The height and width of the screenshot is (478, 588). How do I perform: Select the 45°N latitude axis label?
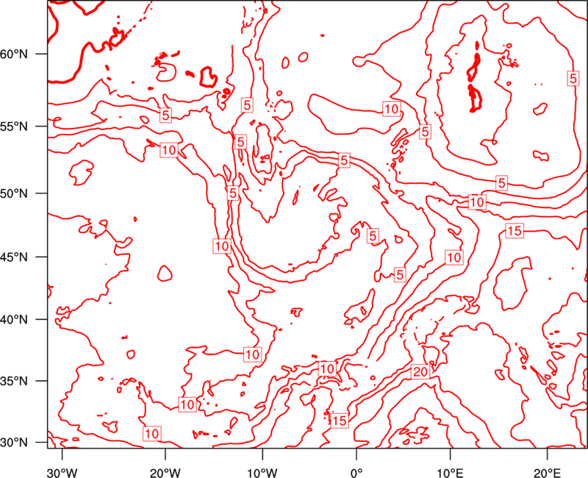point(14,257)
